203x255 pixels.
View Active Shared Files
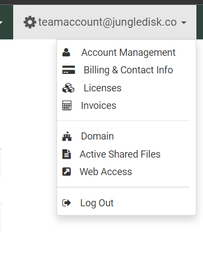click(x=126, y=154)
